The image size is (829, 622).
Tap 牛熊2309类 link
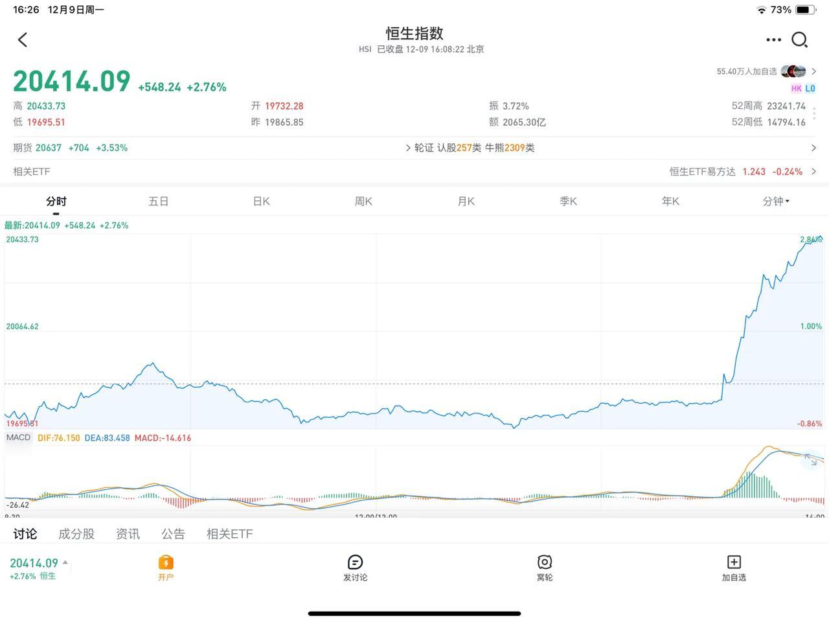click(510, 148)
